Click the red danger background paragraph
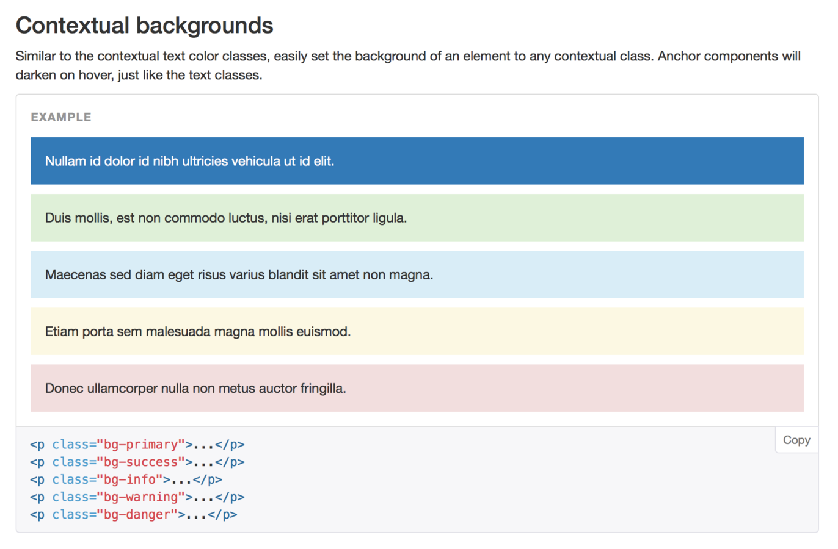 point(417,388)
